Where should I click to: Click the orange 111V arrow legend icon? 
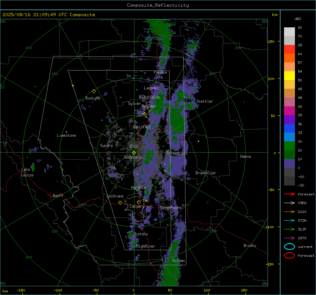click(x=289, y=212)
